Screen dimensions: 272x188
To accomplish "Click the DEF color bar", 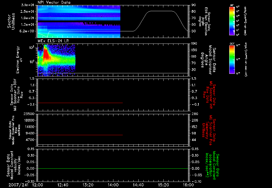I will click(x=232, y=59).
